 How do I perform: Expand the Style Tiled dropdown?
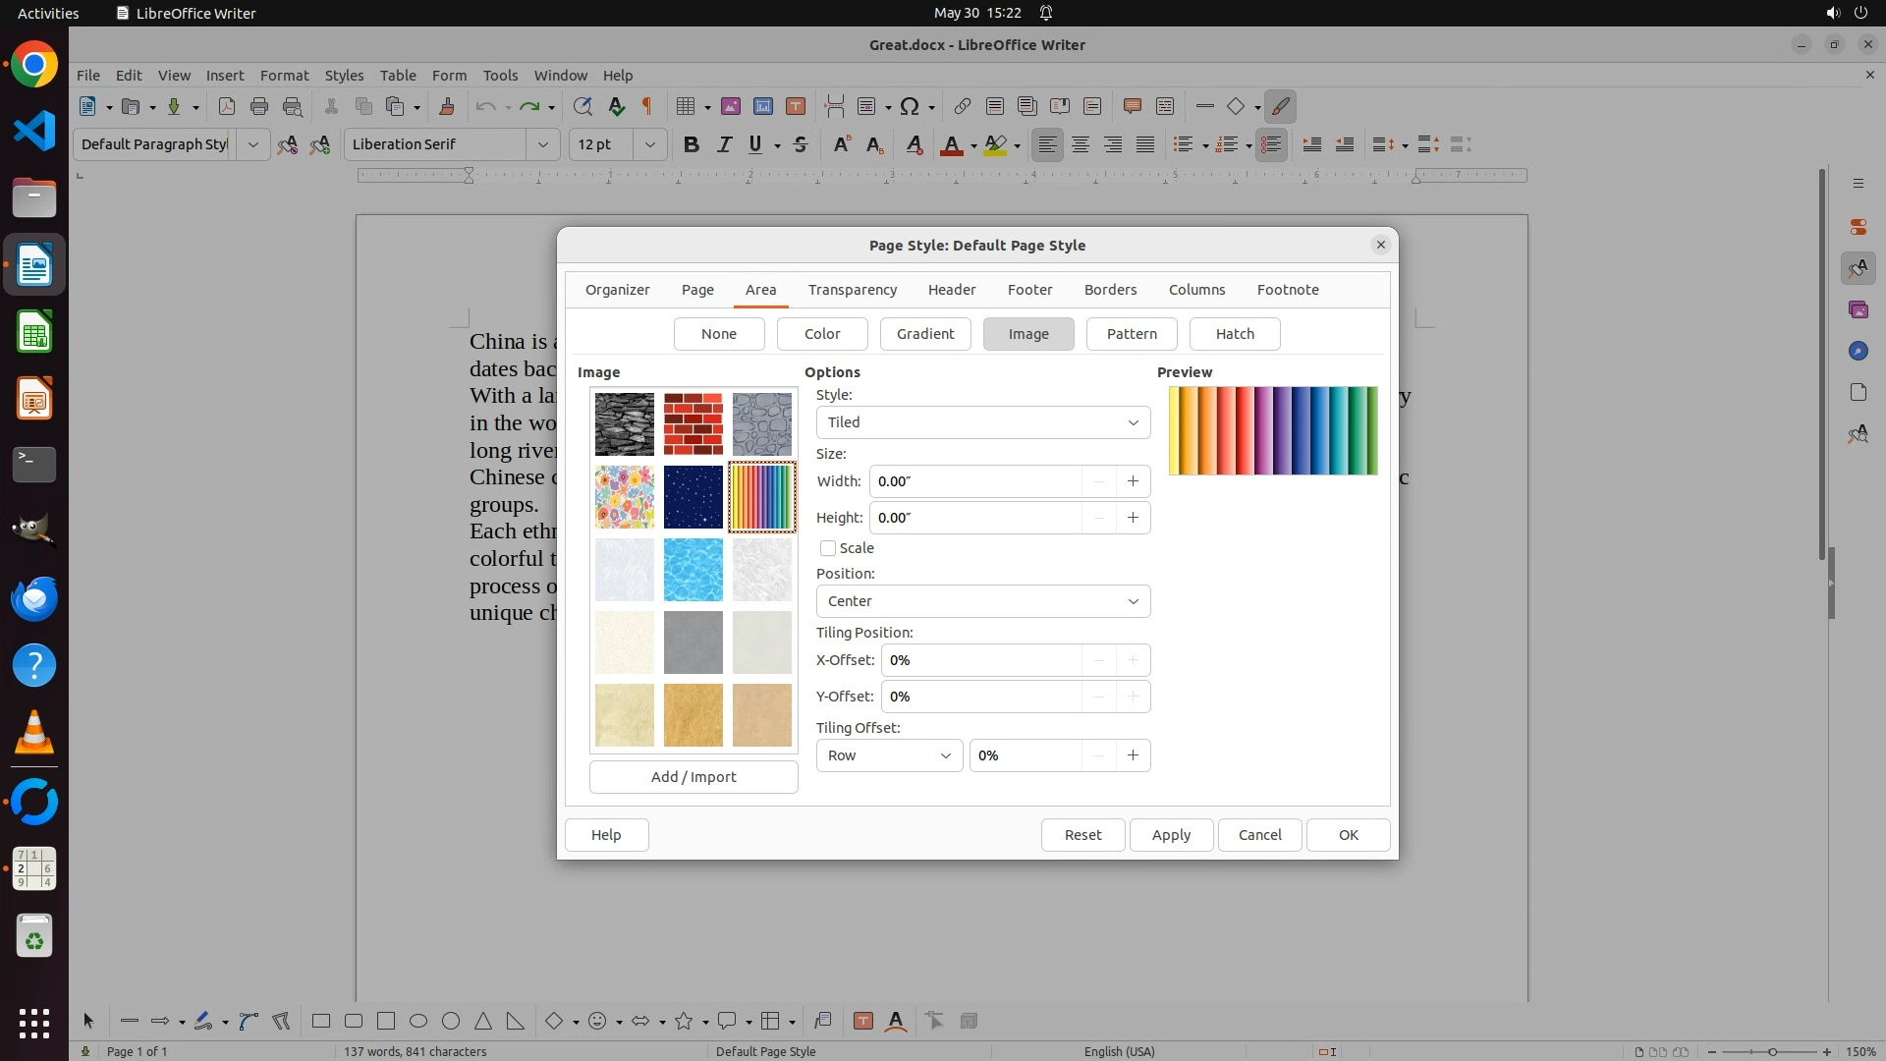[982, 422]
